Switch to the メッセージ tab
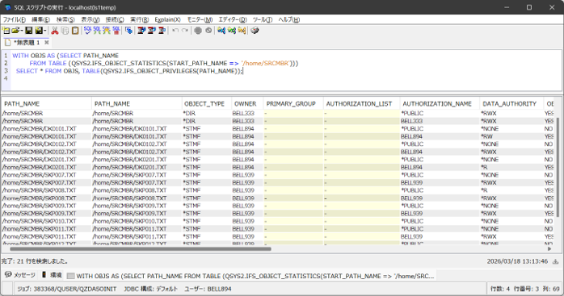The height and width of the screenshot is (296, 564). 20,275
